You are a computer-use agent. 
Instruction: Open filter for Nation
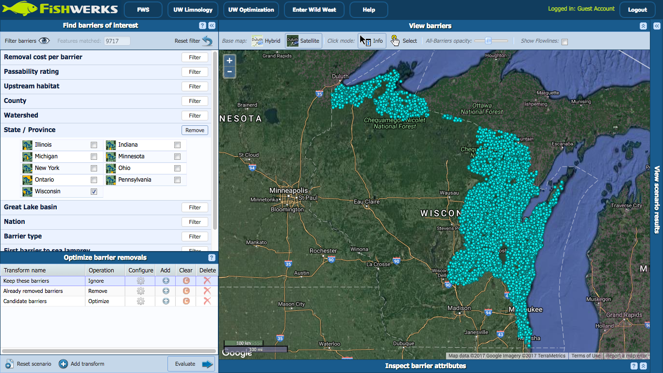pyautogui.click(x=195, y=222)
